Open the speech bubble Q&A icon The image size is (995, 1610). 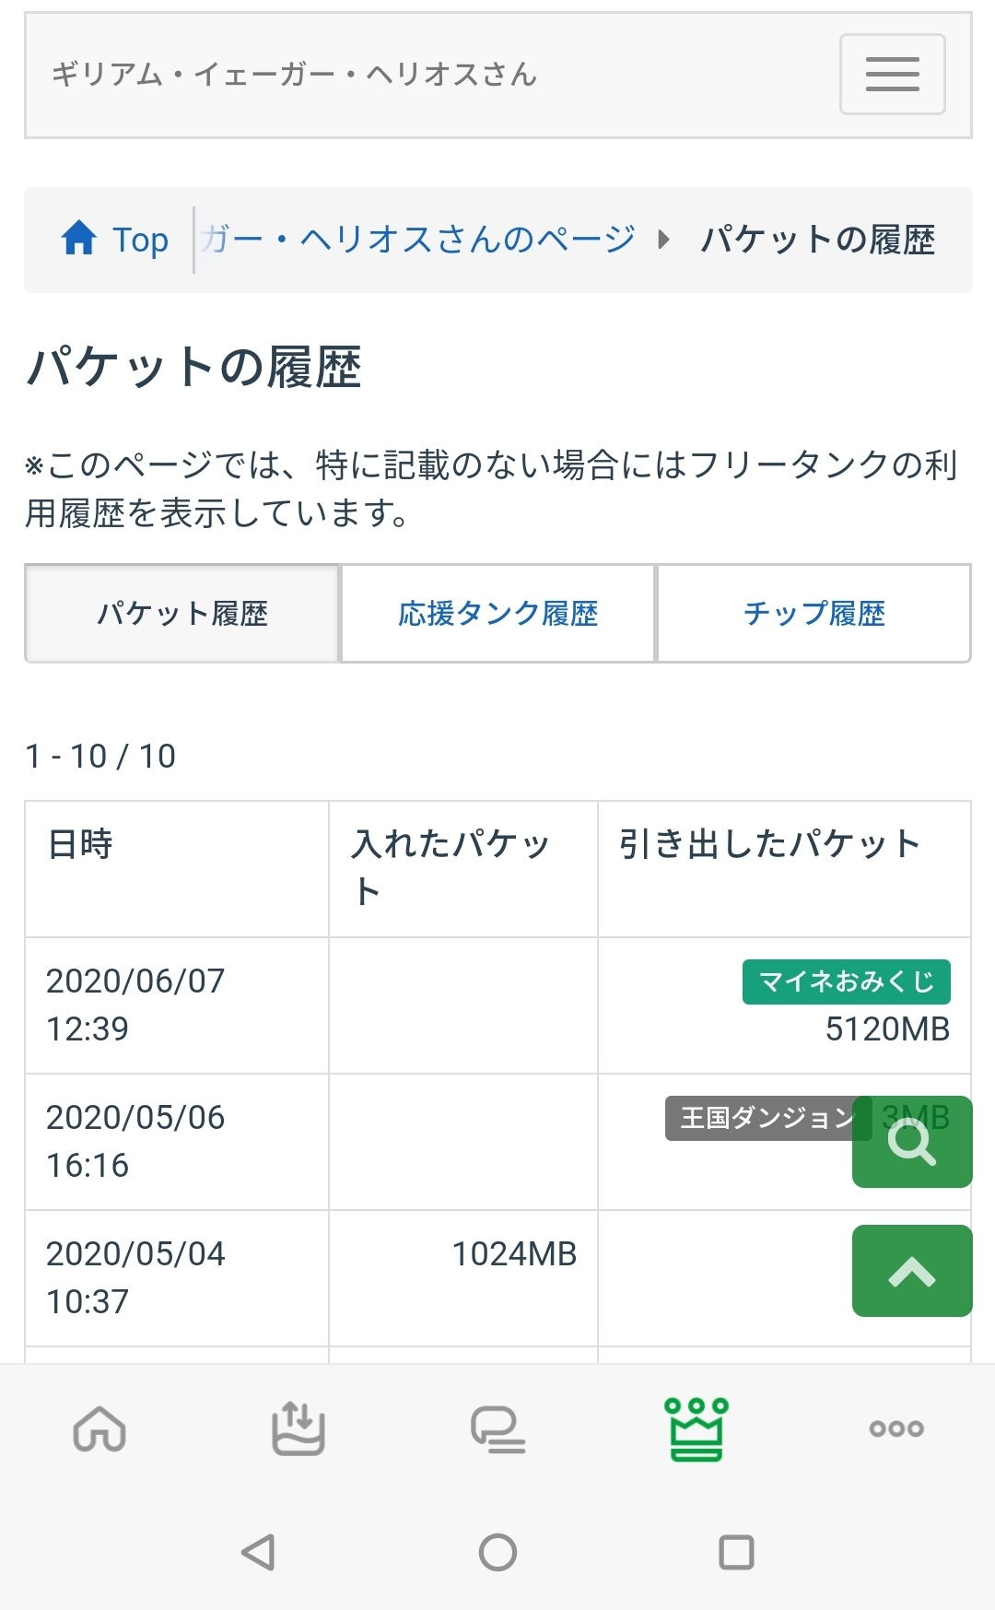pyautogui.click(x=497, y=1429)
